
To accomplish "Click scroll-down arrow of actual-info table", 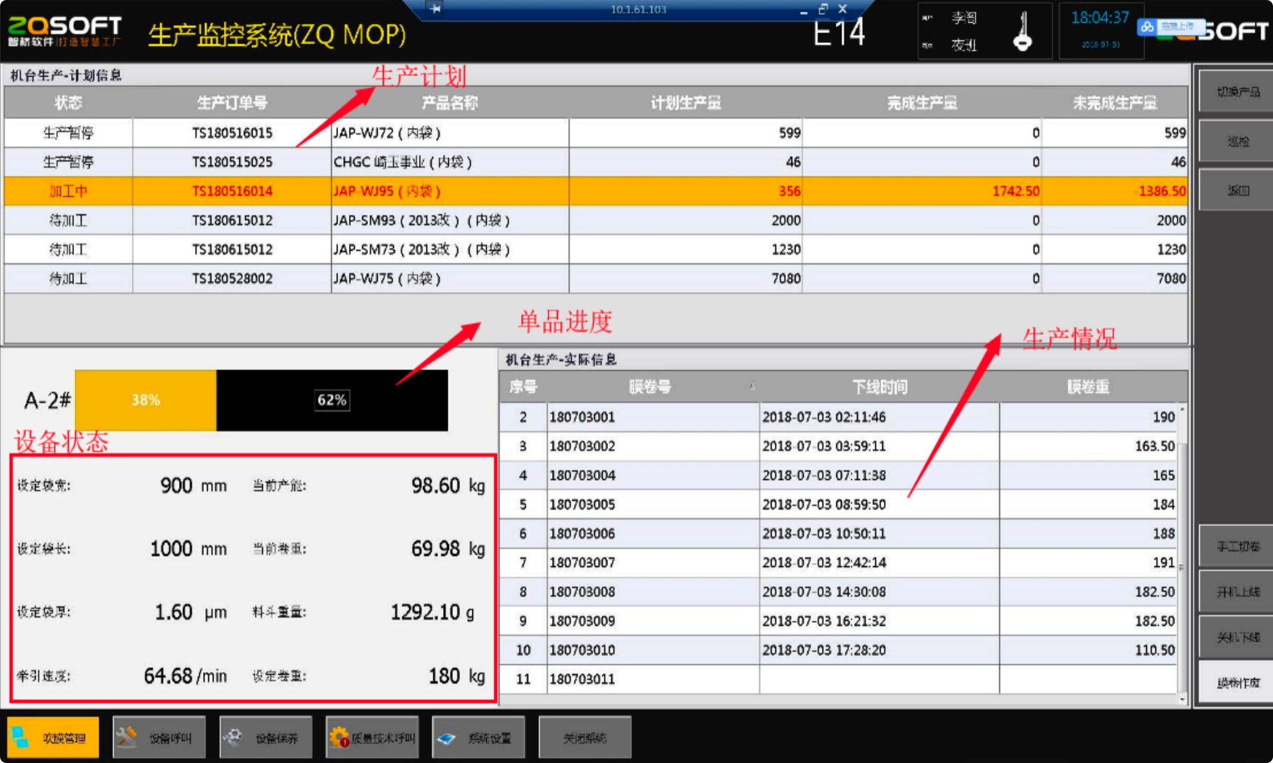I will pos(1182,699).
